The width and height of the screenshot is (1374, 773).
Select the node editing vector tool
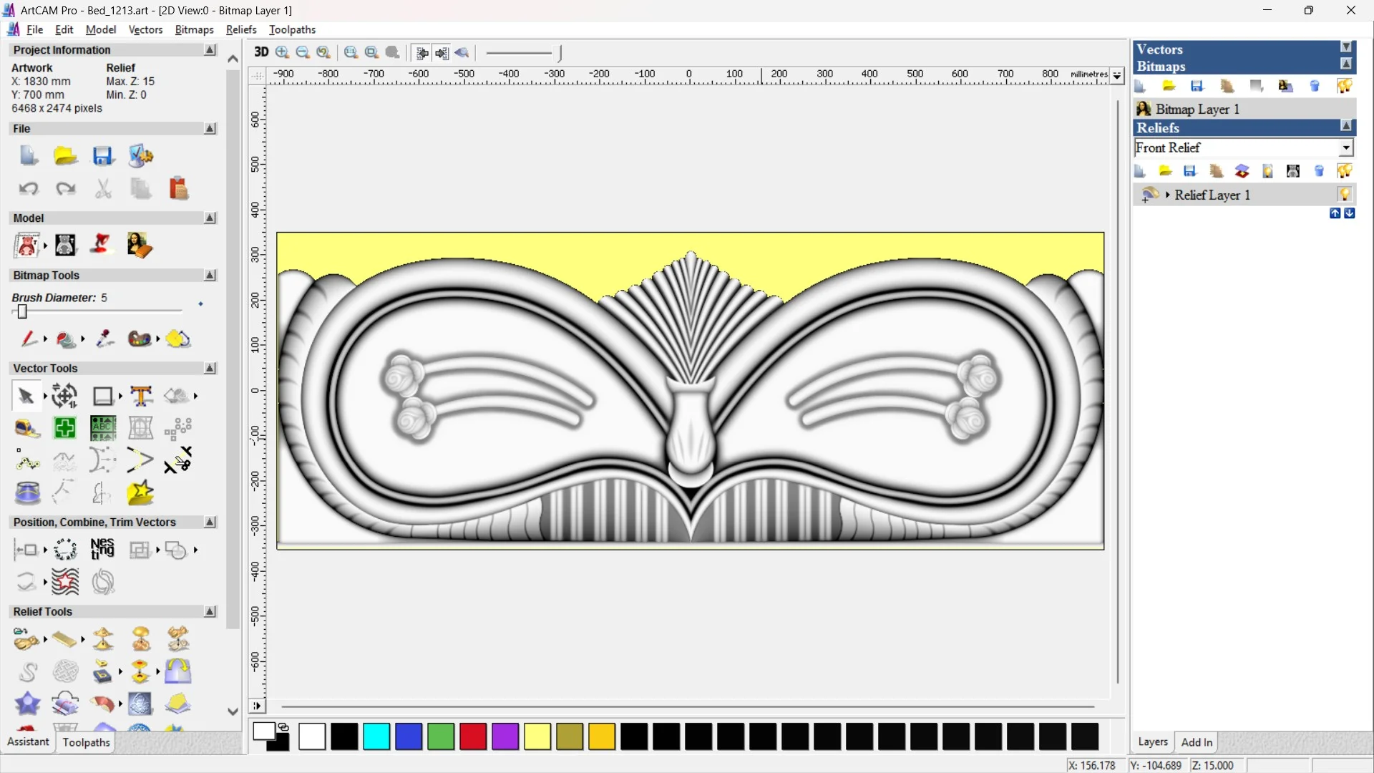(27, 461)
